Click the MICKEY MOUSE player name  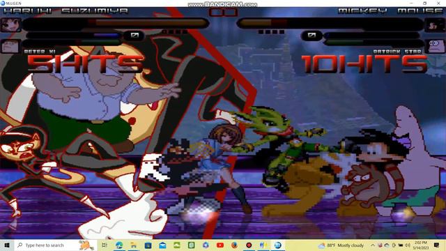pyautogui.click(x=390, y=11)
